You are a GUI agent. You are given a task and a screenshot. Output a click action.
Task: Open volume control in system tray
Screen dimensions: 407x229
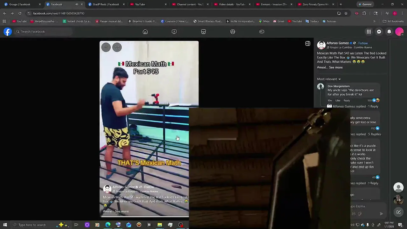click(x=352, y=225)
